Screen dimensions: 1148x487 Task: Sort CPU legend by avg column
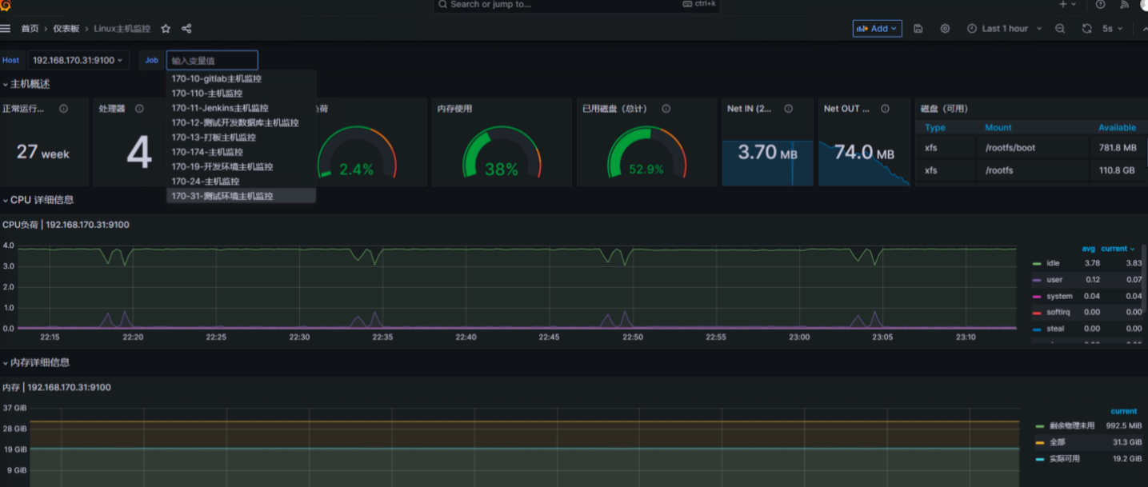click(1089, 249)
